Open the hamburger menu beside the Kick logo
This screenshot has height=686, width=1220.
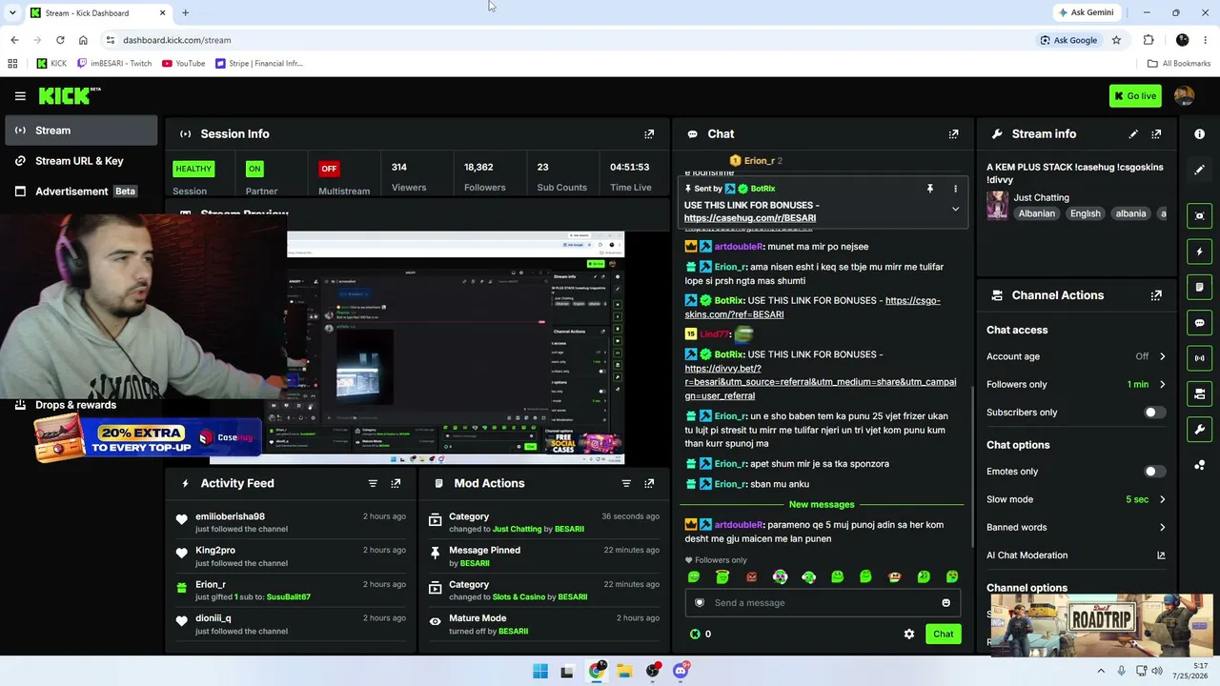tap(20, 95)
